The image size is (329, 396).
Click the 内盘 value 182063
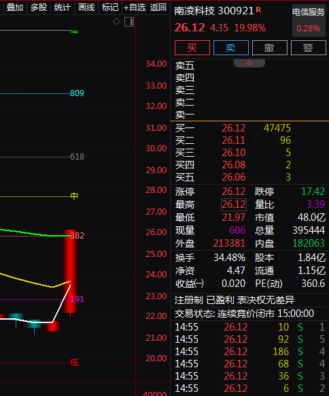click(309, 243)
